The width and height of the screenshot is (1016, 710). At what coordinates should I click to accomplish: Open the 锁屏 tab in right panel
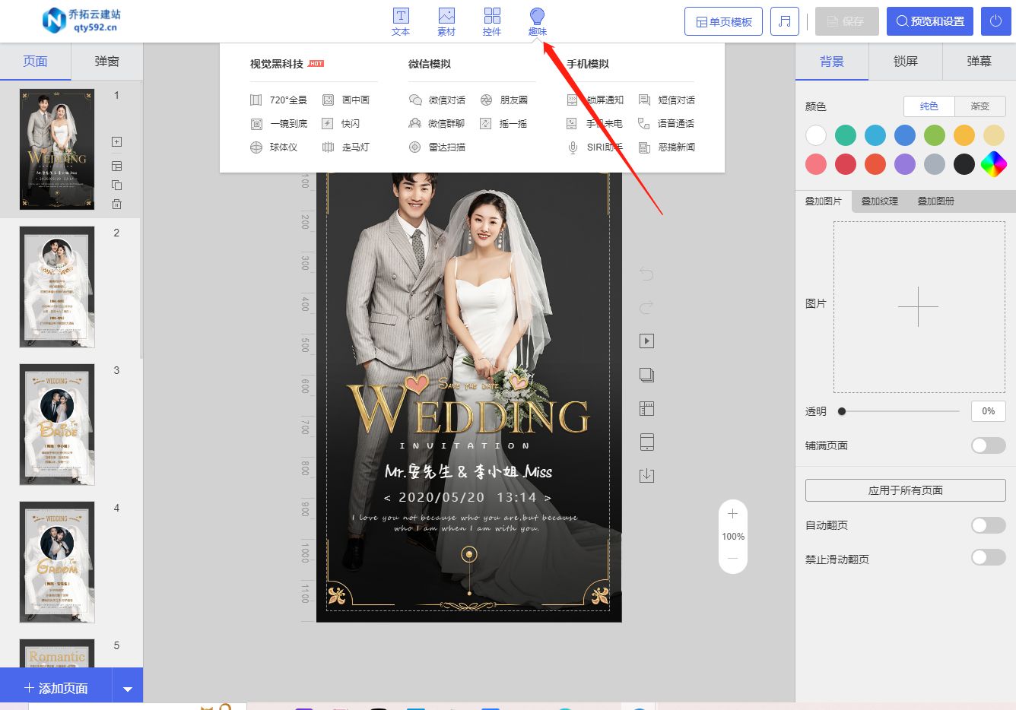pos(905,61)
